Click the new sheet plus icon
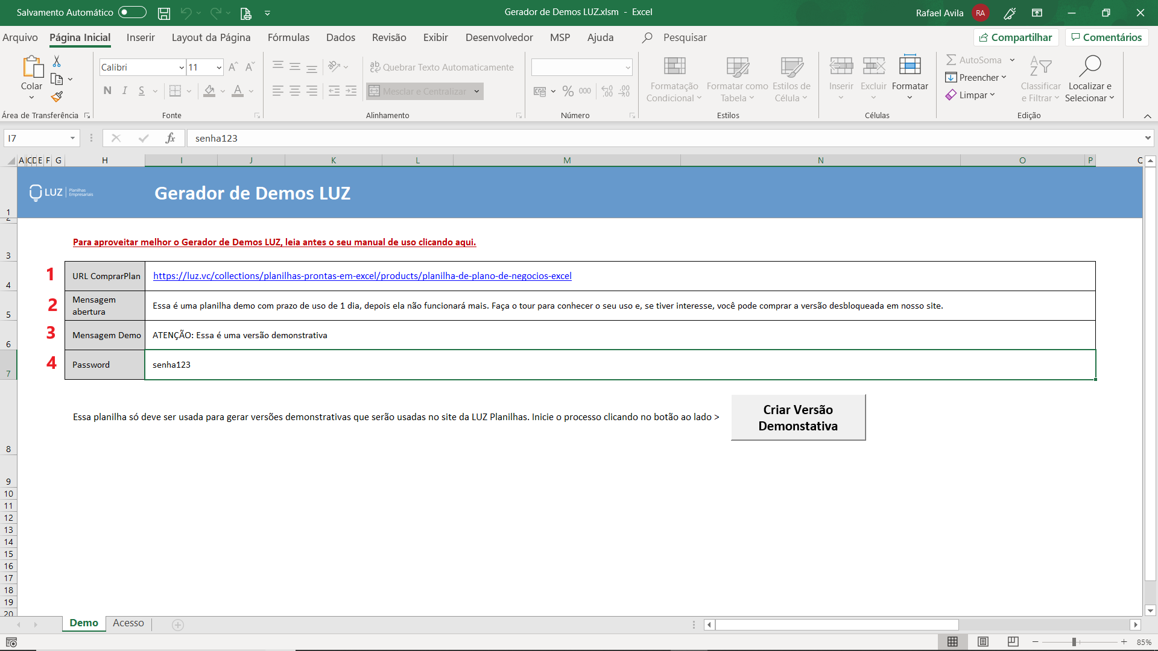 pyautogui.click(x=178, y=625)
